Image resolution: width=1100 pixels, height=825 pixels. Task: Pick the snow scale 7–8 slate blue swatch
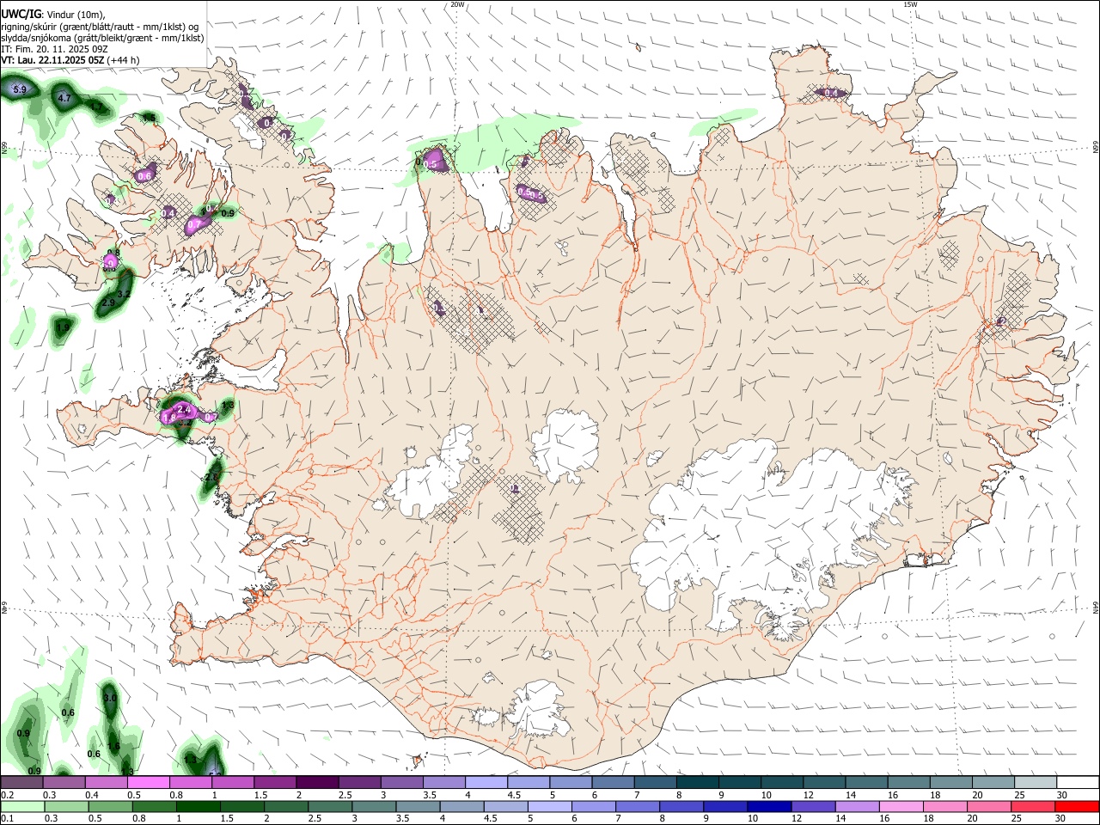[655, 783]
